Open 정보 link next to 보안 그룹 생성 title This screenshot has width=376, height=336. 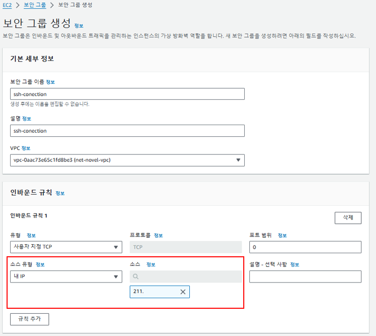coord(79,26)
